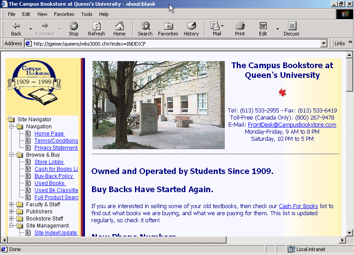Open the Cash for Books Li sidebar link
This screenshot has width=354, height=255.
click(56, 169)
